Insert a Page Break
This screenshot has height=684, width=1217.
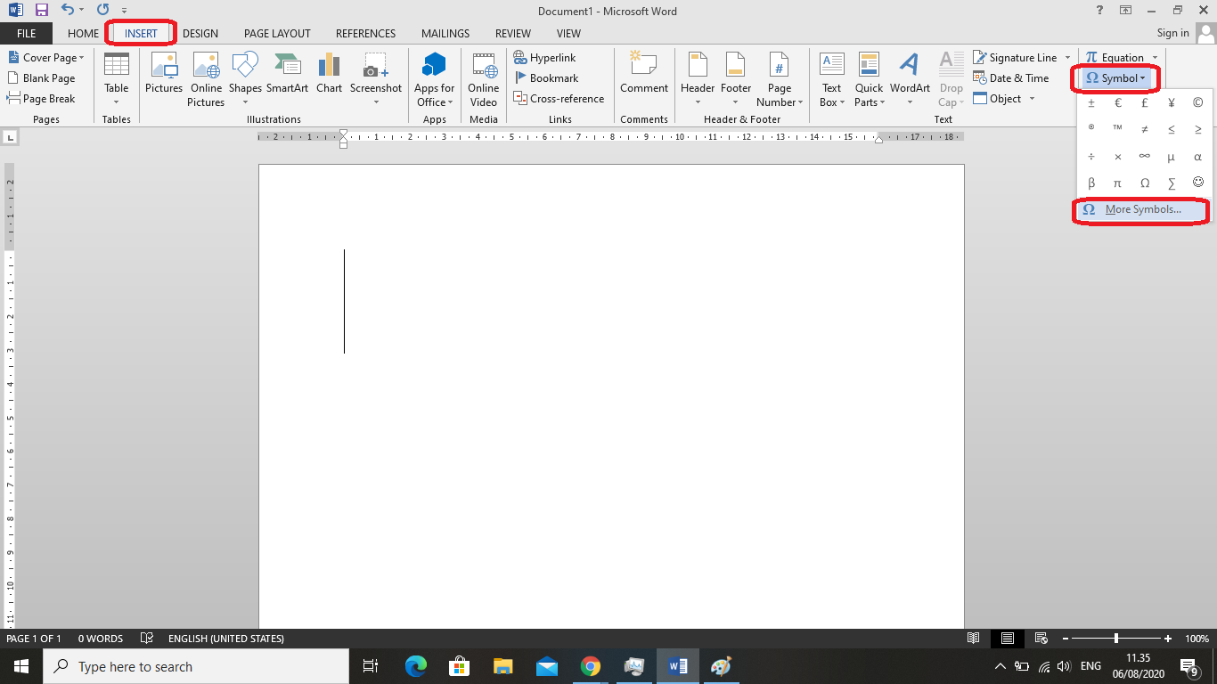(41, 99)
